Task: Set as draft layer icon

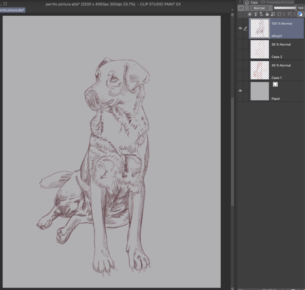Action: click(261, 14)
